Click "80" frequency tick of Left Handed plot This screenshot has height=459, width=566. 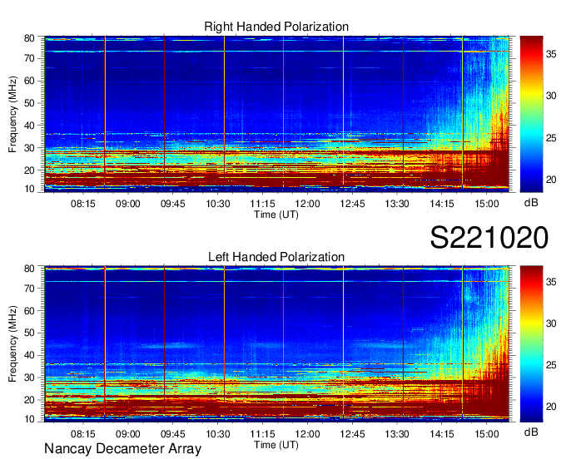(x=29, y=269)
